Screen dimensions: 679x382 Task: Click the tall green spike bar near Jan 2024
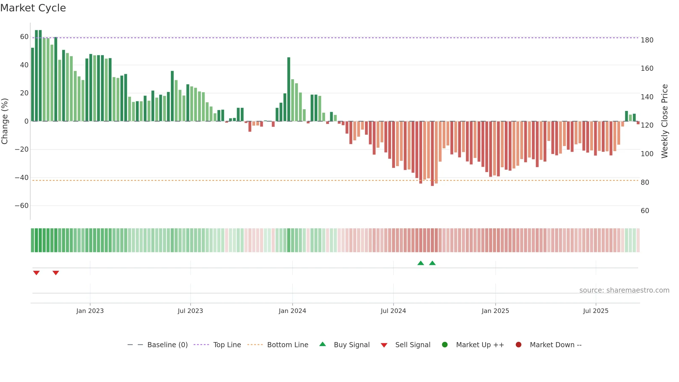click(x=289, y=89)
